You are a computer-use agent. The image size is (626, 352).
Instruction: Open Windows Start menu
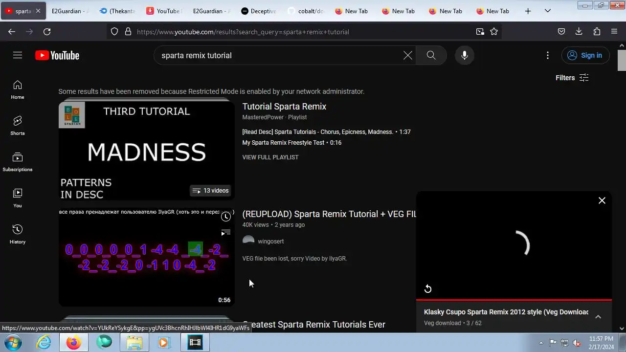(x=13, y=343)
